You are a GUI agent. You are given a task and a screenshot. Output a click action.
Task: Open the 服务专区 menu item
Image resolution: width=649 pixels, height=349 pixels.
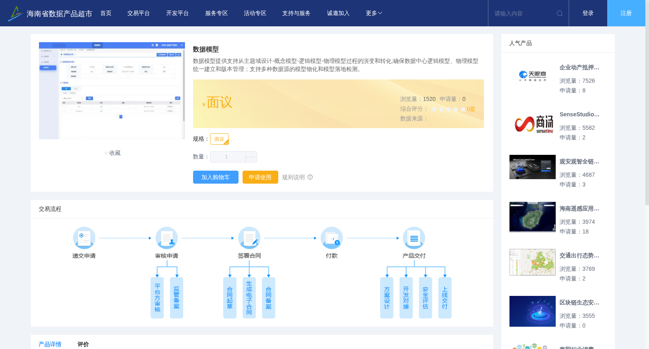pos(217,13)
